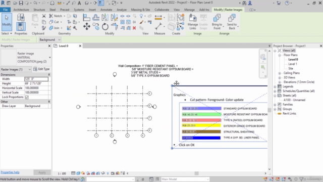The image size is (323, 182).
Task: Toggle Select Elements by Face in status bar
Action: 284,179
